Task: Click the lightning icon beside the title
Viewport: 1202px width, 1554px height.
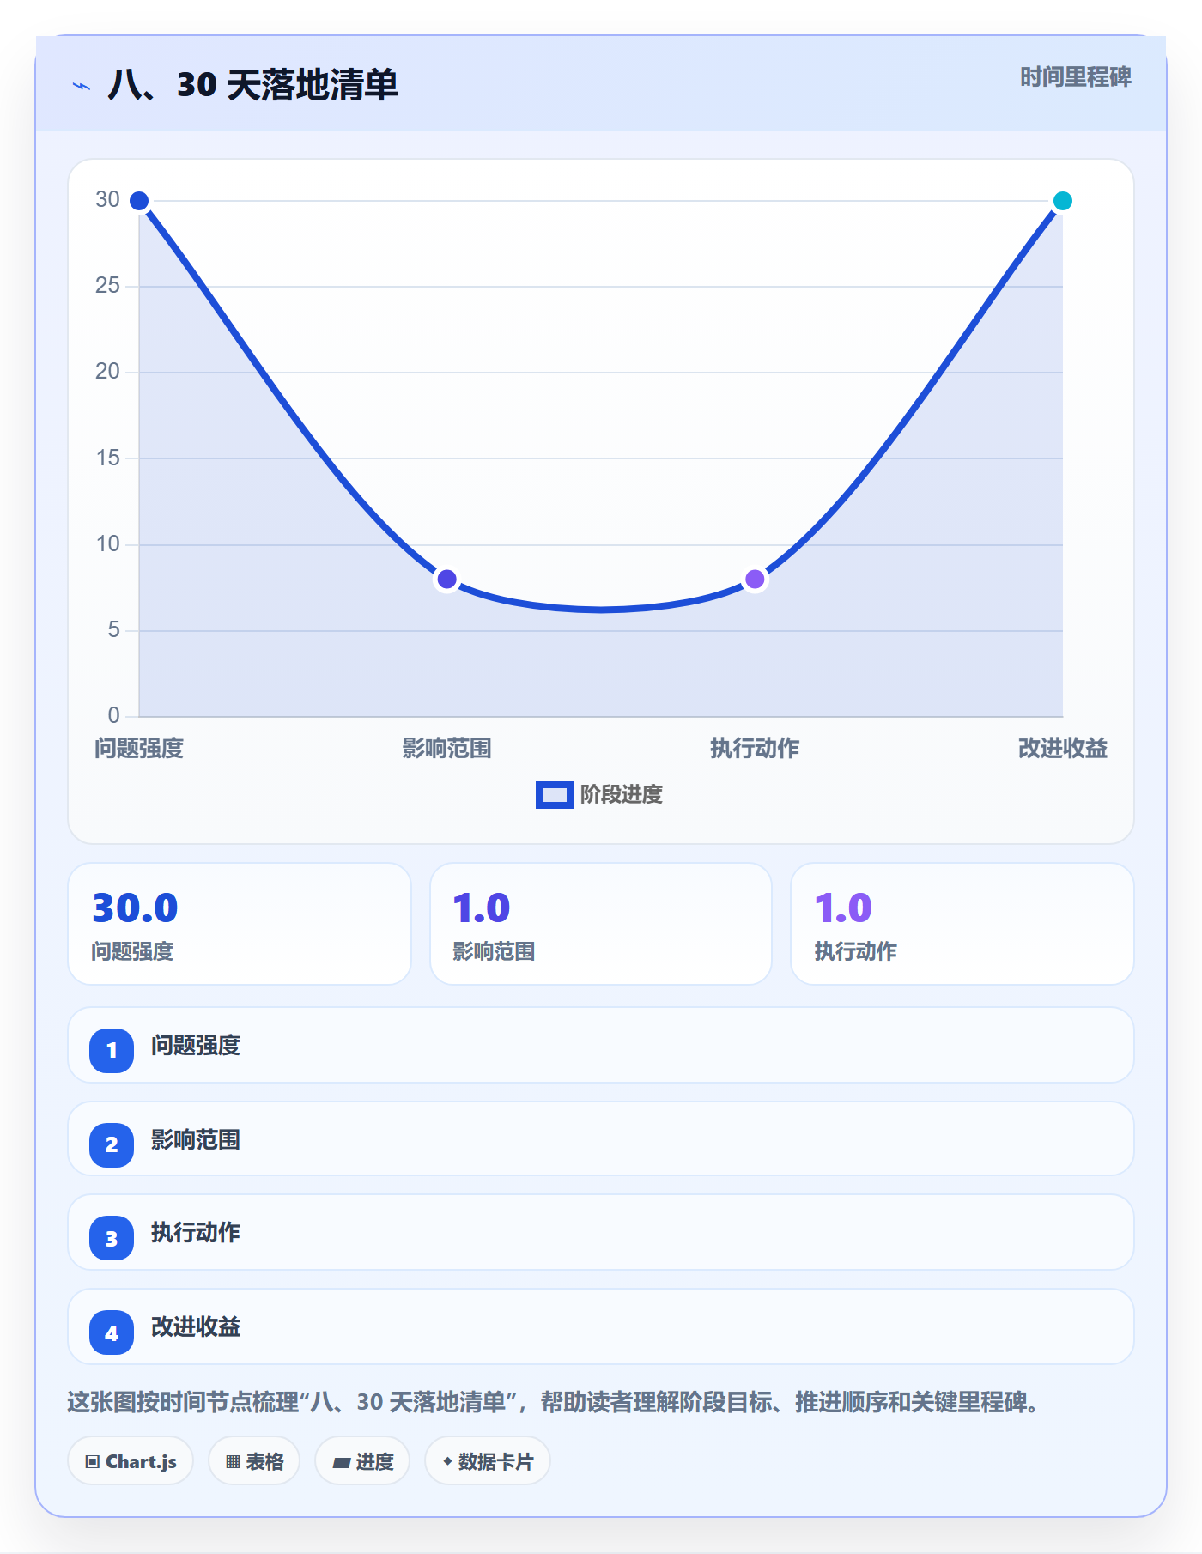Action: pyautogui.click(x=82, y=86)
